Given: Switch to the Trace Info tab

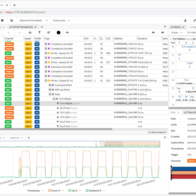Looking at the screenshot, I should tap(190, 112).
